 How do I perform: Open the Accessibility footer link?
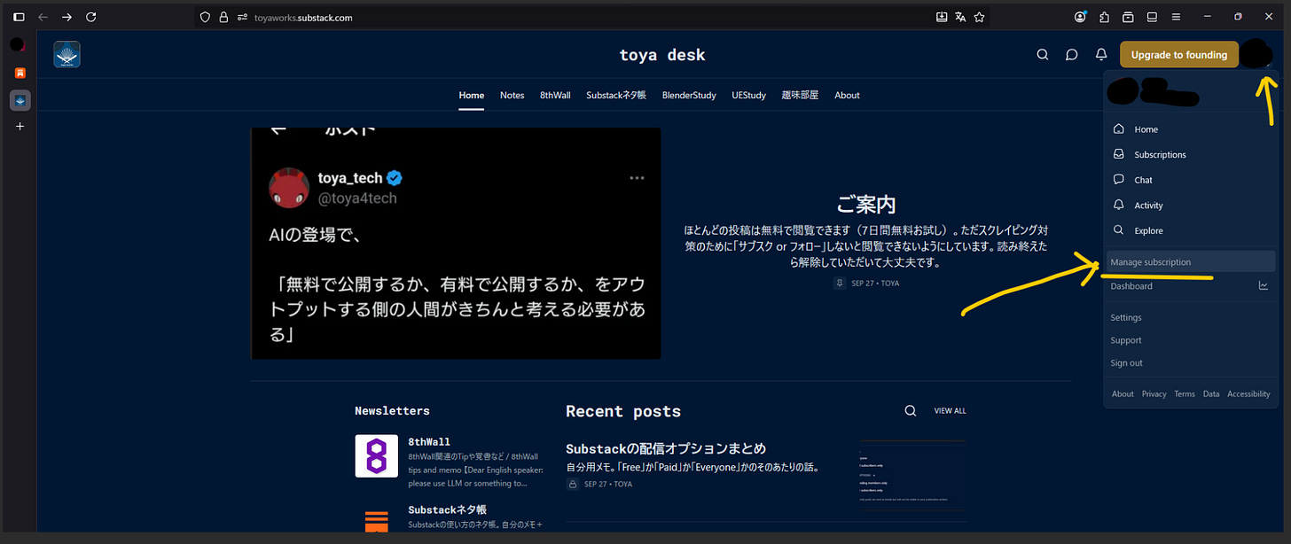click(x=1248, y=394)
